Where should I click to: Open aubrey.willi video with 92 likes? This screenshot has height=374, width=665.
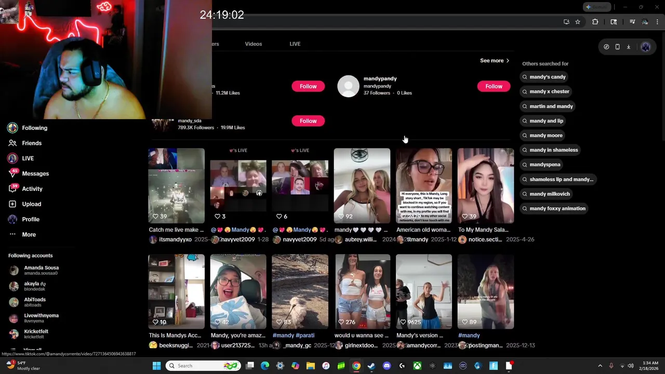tap(362, 186)
